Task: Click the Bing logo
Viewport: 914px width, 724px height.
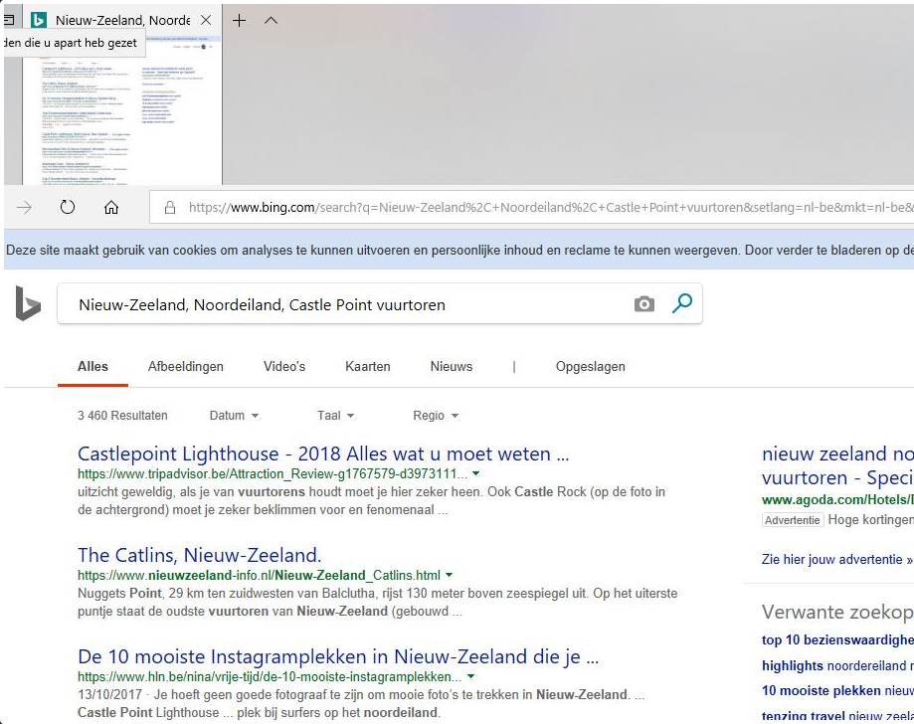Action: click(28, 303)
